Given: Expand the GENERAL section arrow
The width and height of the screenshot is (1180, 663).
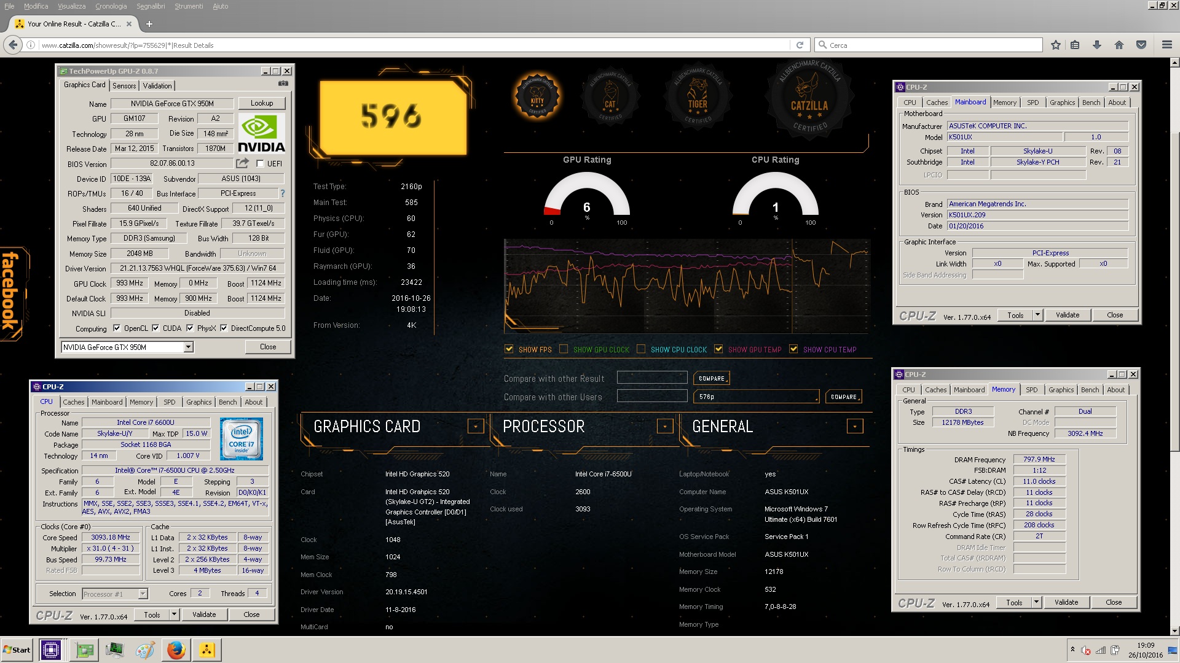Looking at the screenshot, I should click(x=855, y=426).
